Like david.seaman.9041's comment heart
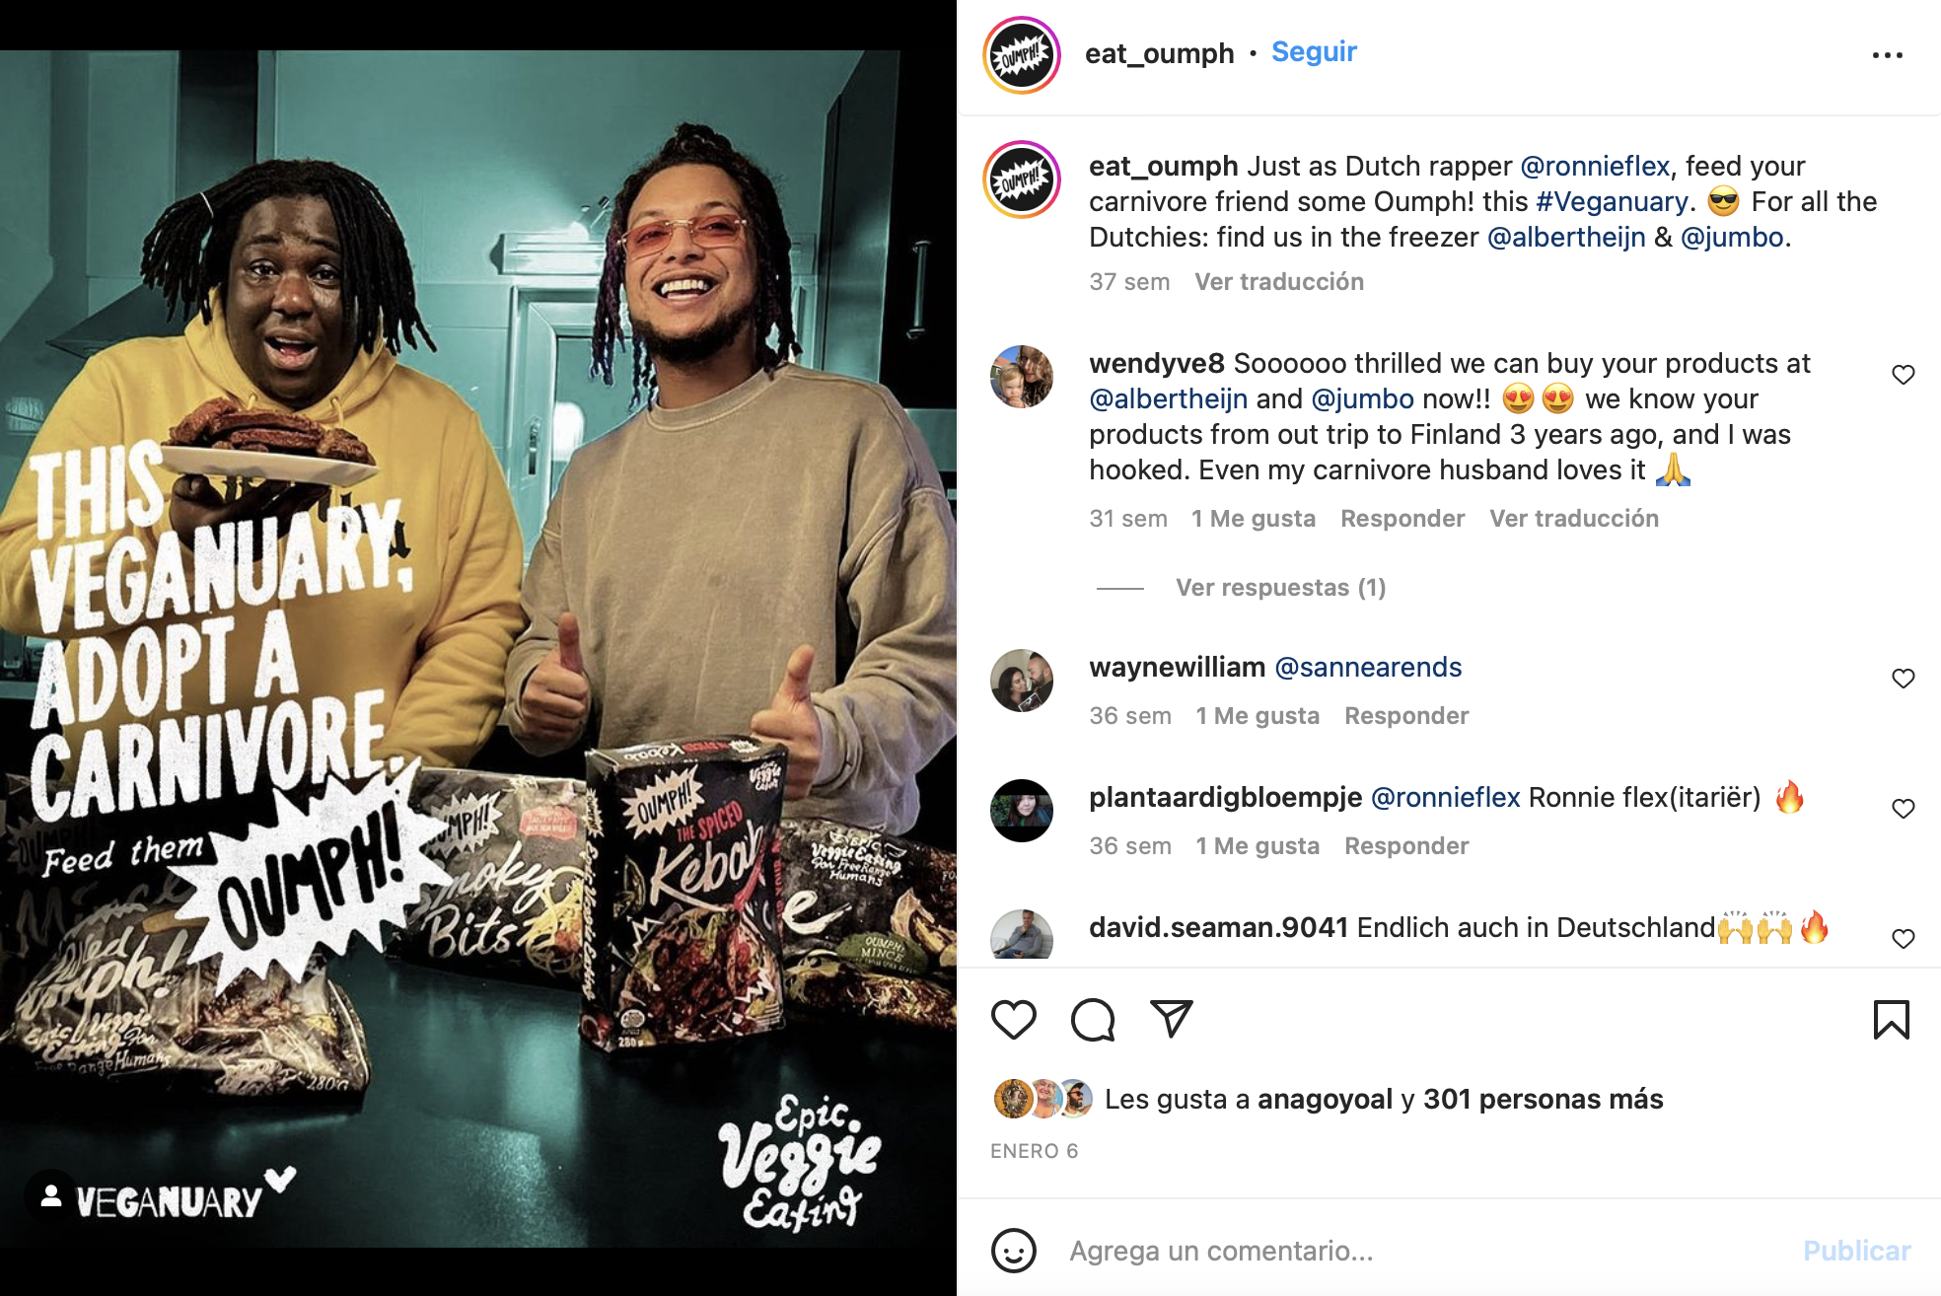This screenshot has height=1296, width=1941. click(x=1904, y=939)
